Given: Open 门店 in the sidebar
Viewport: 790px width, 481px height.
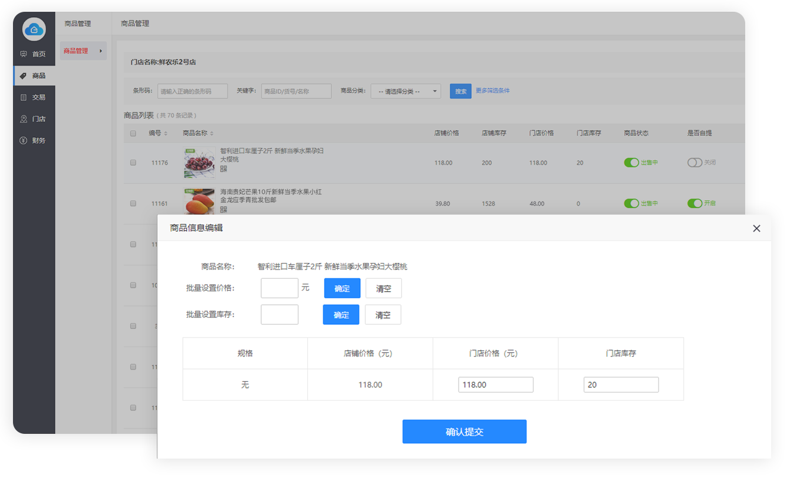Looking at the screenshot, I should click(x=34, y=118).
